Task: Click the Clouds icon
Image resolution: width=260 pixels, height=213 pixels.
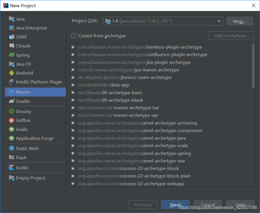Action: (x=12, y=46)
